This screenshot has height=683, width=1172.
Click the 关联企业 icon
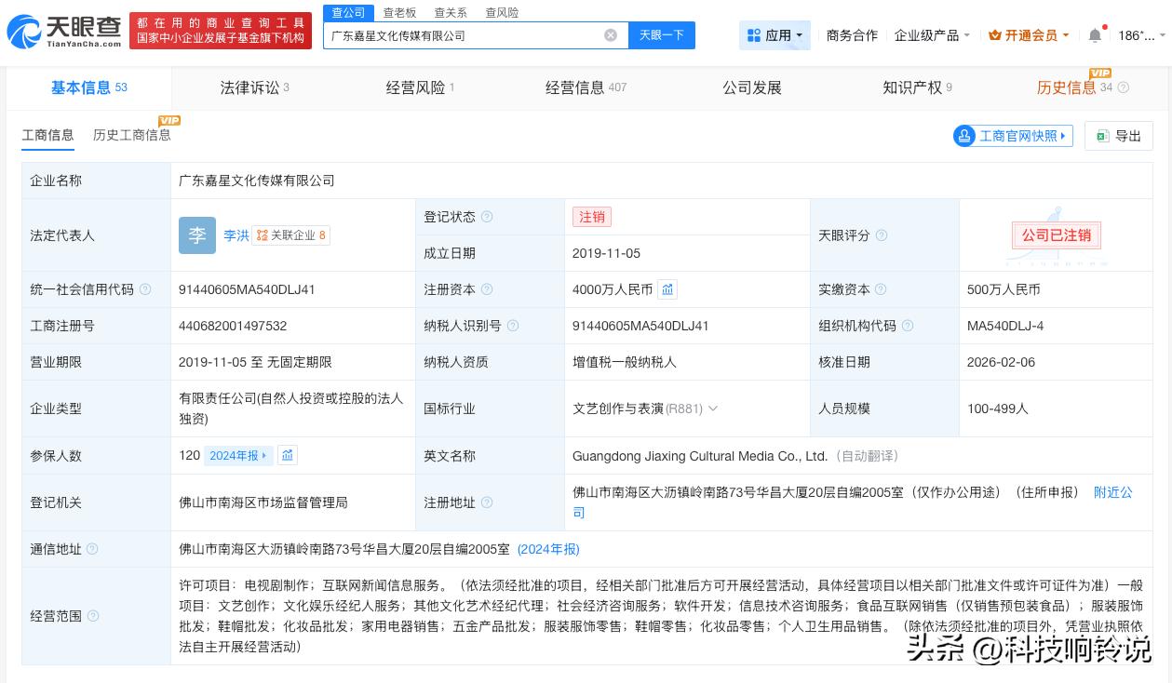click(x=263, y=235)
